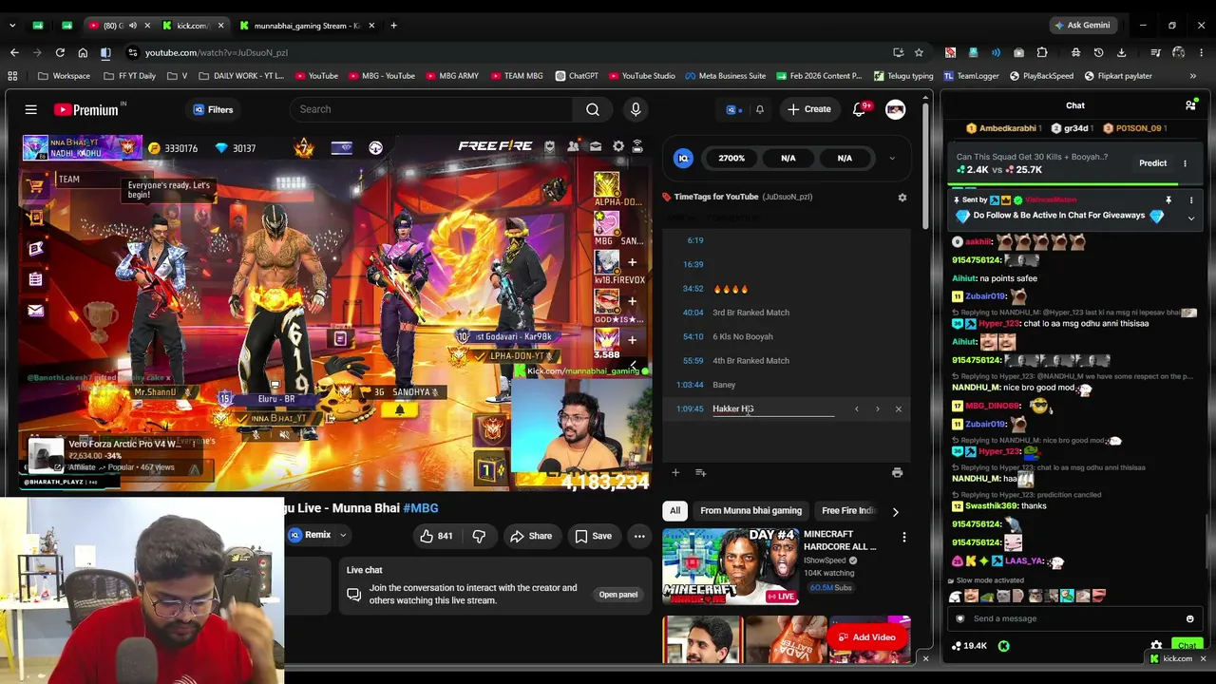Expand the pinned giveaway message
Viewport: 1216px width, 684px height.
1190,218
